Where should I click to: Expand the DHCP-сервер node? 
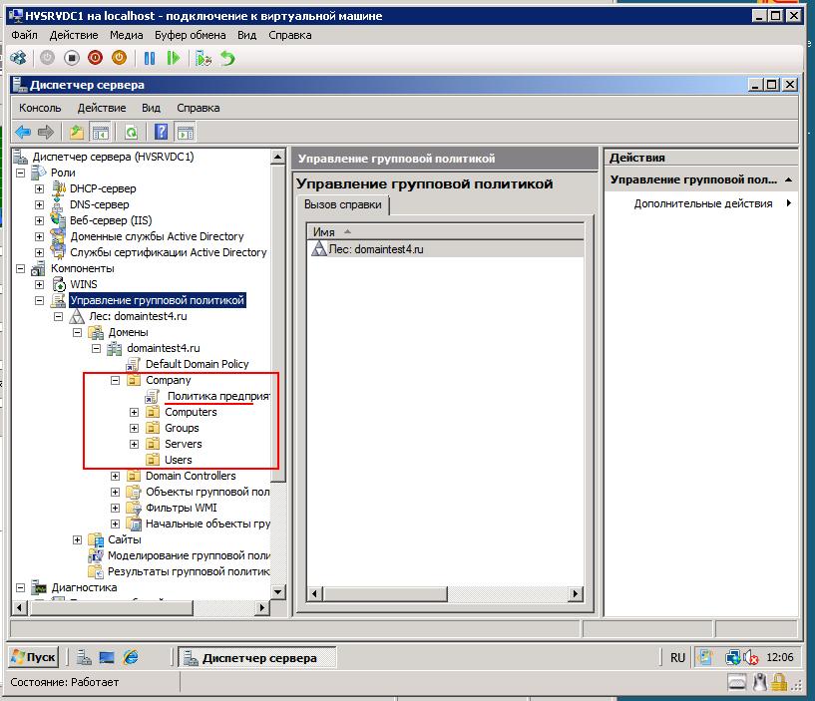click(x=40, y=188)
